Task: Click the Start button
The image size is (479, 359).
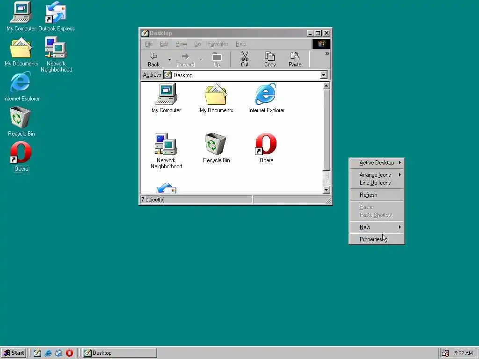Action: [14, 353]
